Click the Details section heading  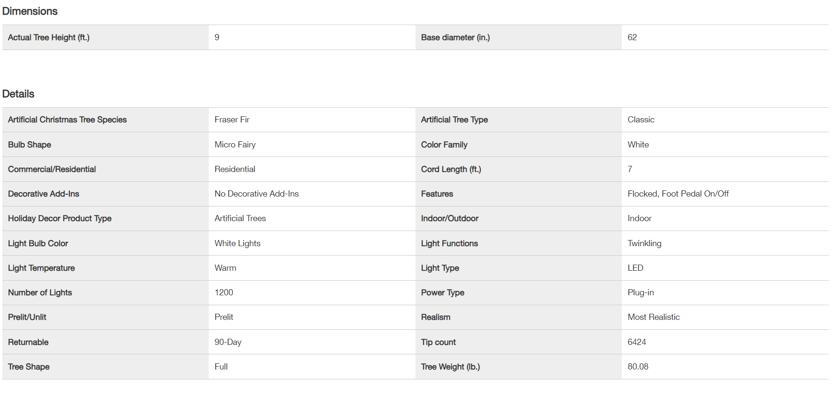(x=18, y=94)
